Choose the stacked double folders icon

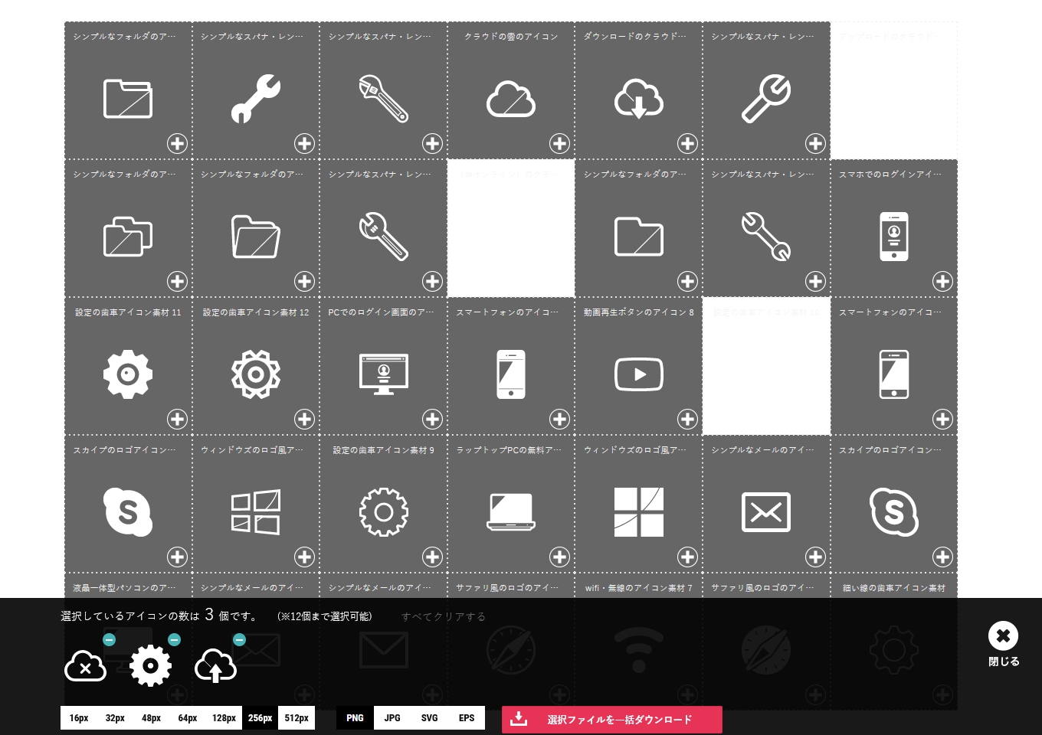pyautogui.click(x=128, y=237)
